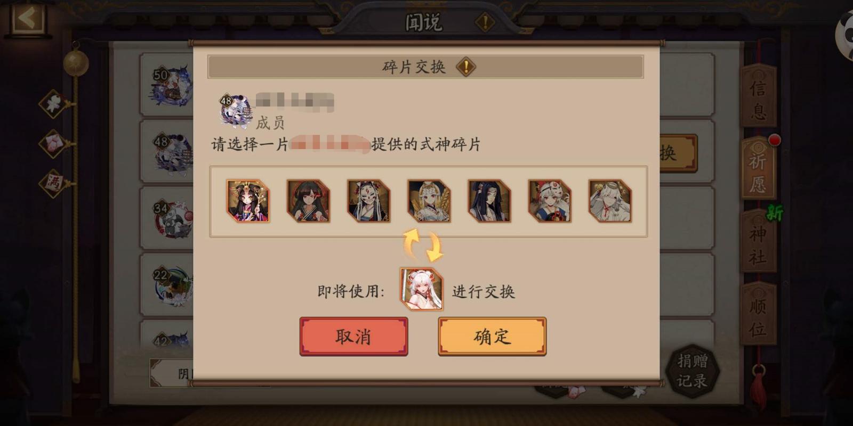This screenshot has height=426, width=853.
Task: Choose the third shard with fox mask
Action: coord(369,201)
